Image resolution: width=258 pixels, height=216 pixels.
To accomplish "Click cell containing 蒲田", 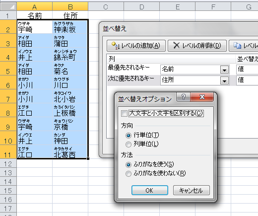I will (x=70, y=41).
